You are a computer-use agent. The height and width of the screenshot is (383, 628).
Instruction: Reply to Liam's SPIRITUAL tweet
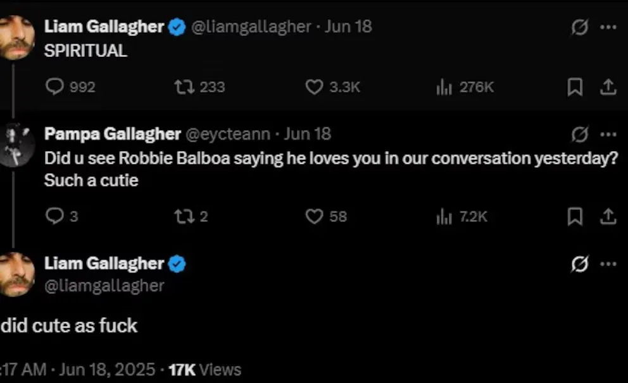click(56, 87)
